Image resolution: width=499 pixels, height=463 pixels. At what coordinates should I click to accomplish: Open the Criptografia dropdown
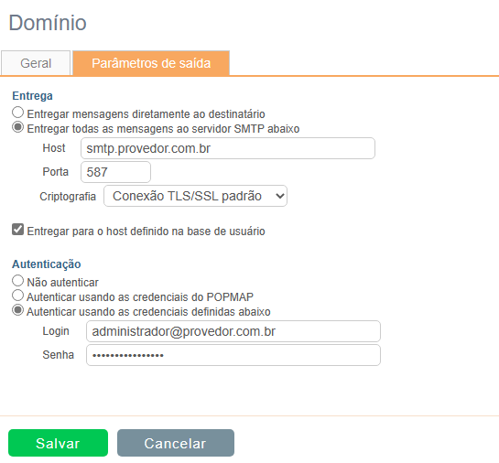(195, 196)
